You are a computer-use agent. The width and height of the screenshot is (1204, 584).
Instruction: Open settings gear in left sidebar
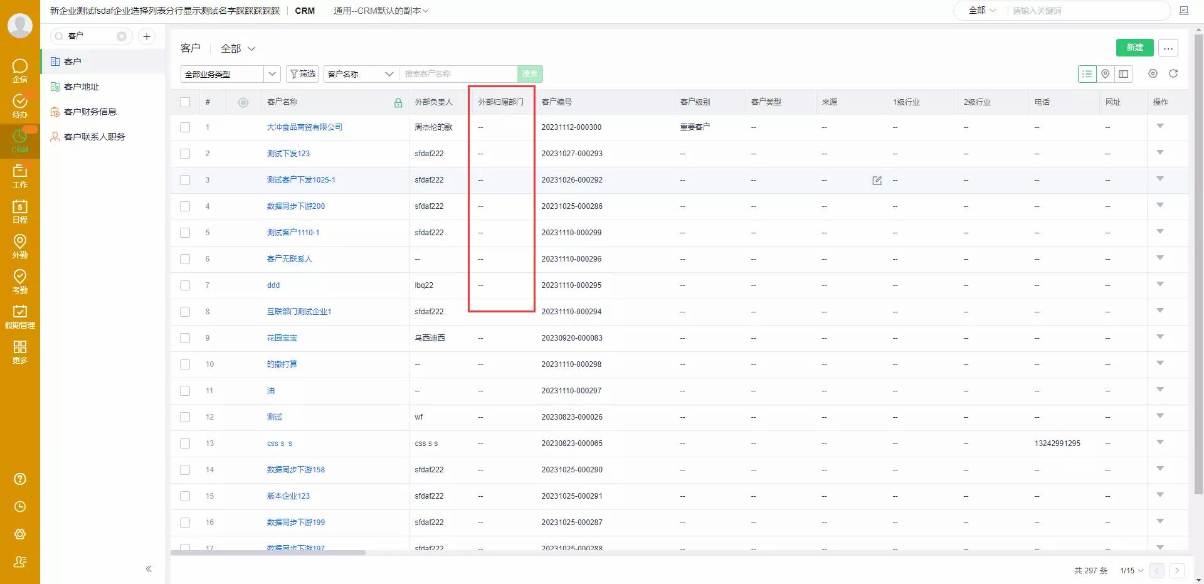coord(20,534)
